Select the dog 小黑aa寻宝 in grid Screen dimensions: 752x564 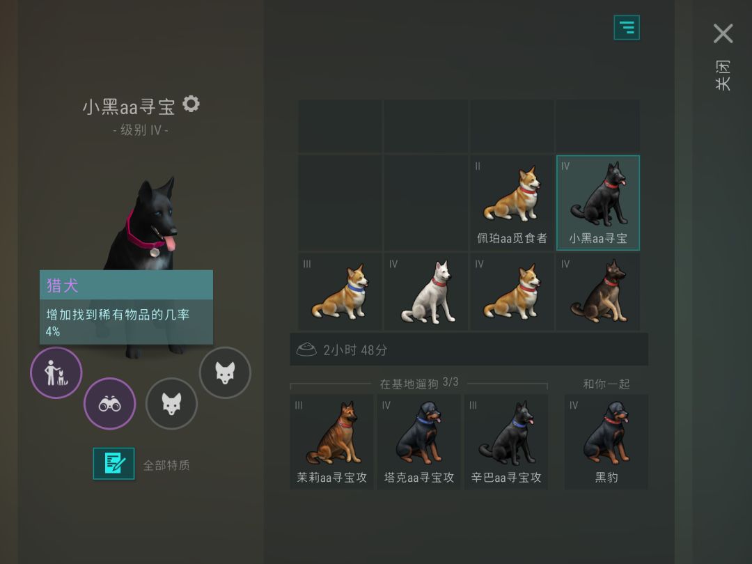tap(597, 203)
